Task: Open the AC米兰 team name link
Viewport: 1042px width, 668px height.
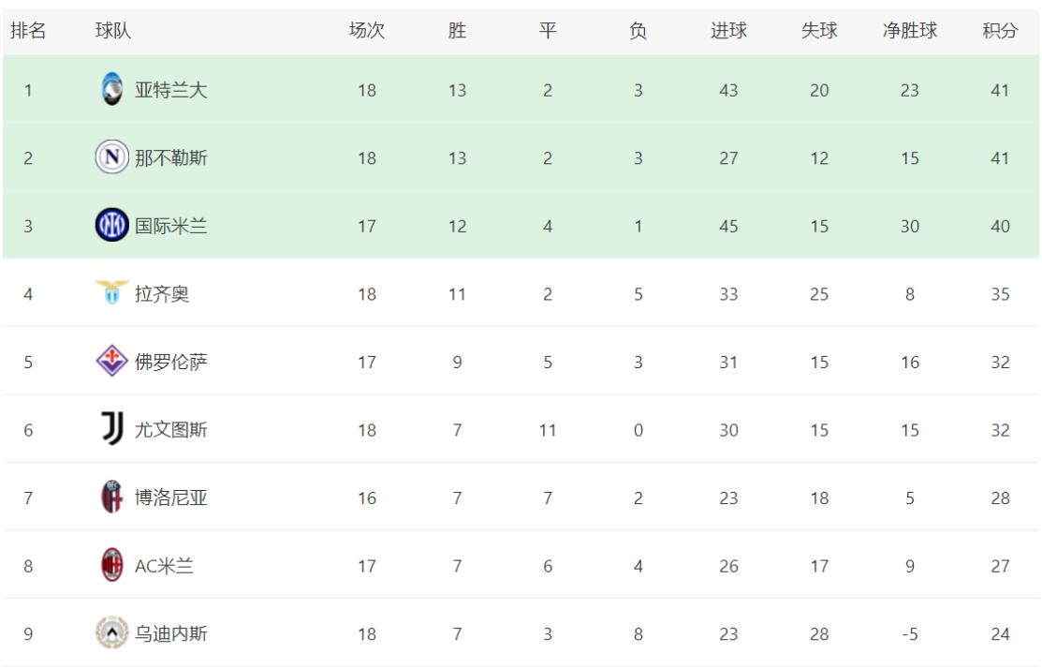Action: (165, 566)
